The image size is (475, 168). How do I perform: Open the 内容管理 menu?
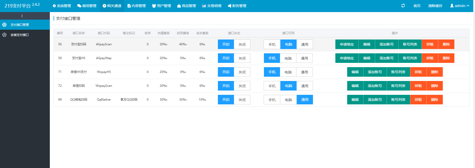137,6
